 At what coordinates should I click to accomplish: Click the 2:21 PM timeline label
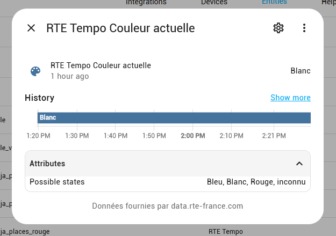[274, 136]
